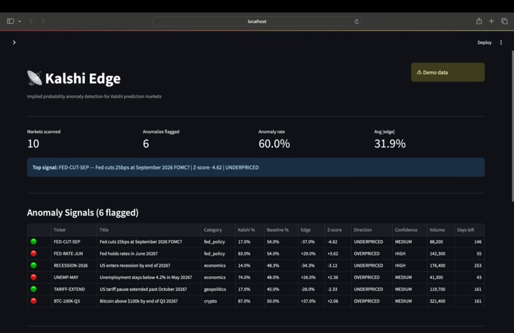Click the Edge cell +29.0%
The image size is (514, 333).
click(311, 253)
